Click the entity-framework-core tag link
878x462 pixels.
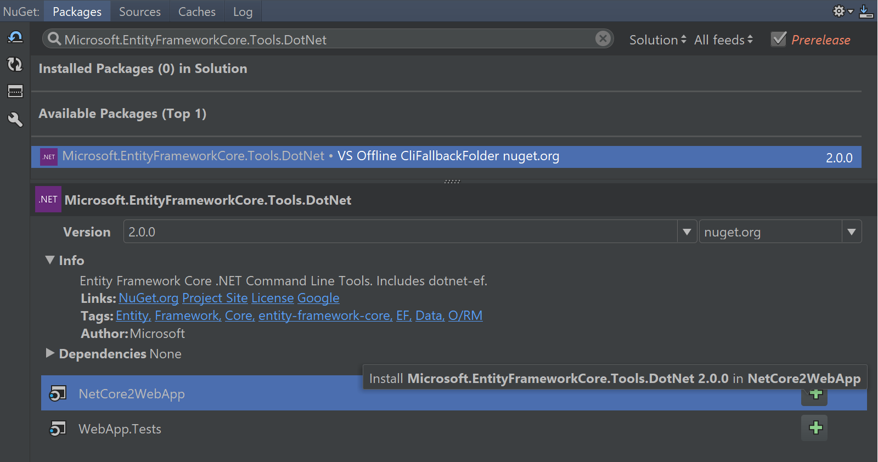point(325,315)
